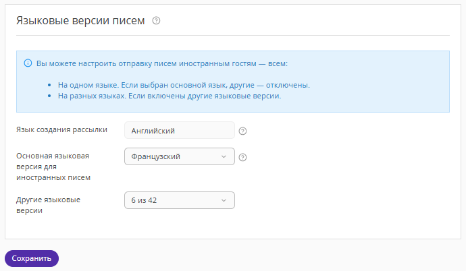Click the На разных языках bullet text
466x271 pixels.
pyautogui.click(x=169, y=96)
